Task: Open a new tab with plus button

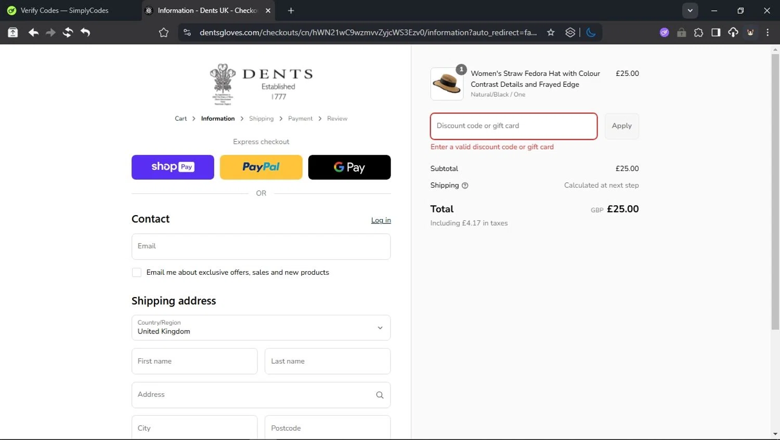Action: click(291, 10)
